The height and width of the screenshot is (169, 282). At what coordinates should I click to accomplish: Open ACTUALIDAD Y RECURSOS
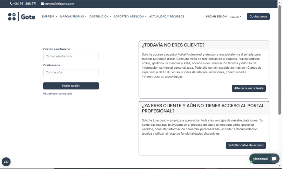coord(167,16)
